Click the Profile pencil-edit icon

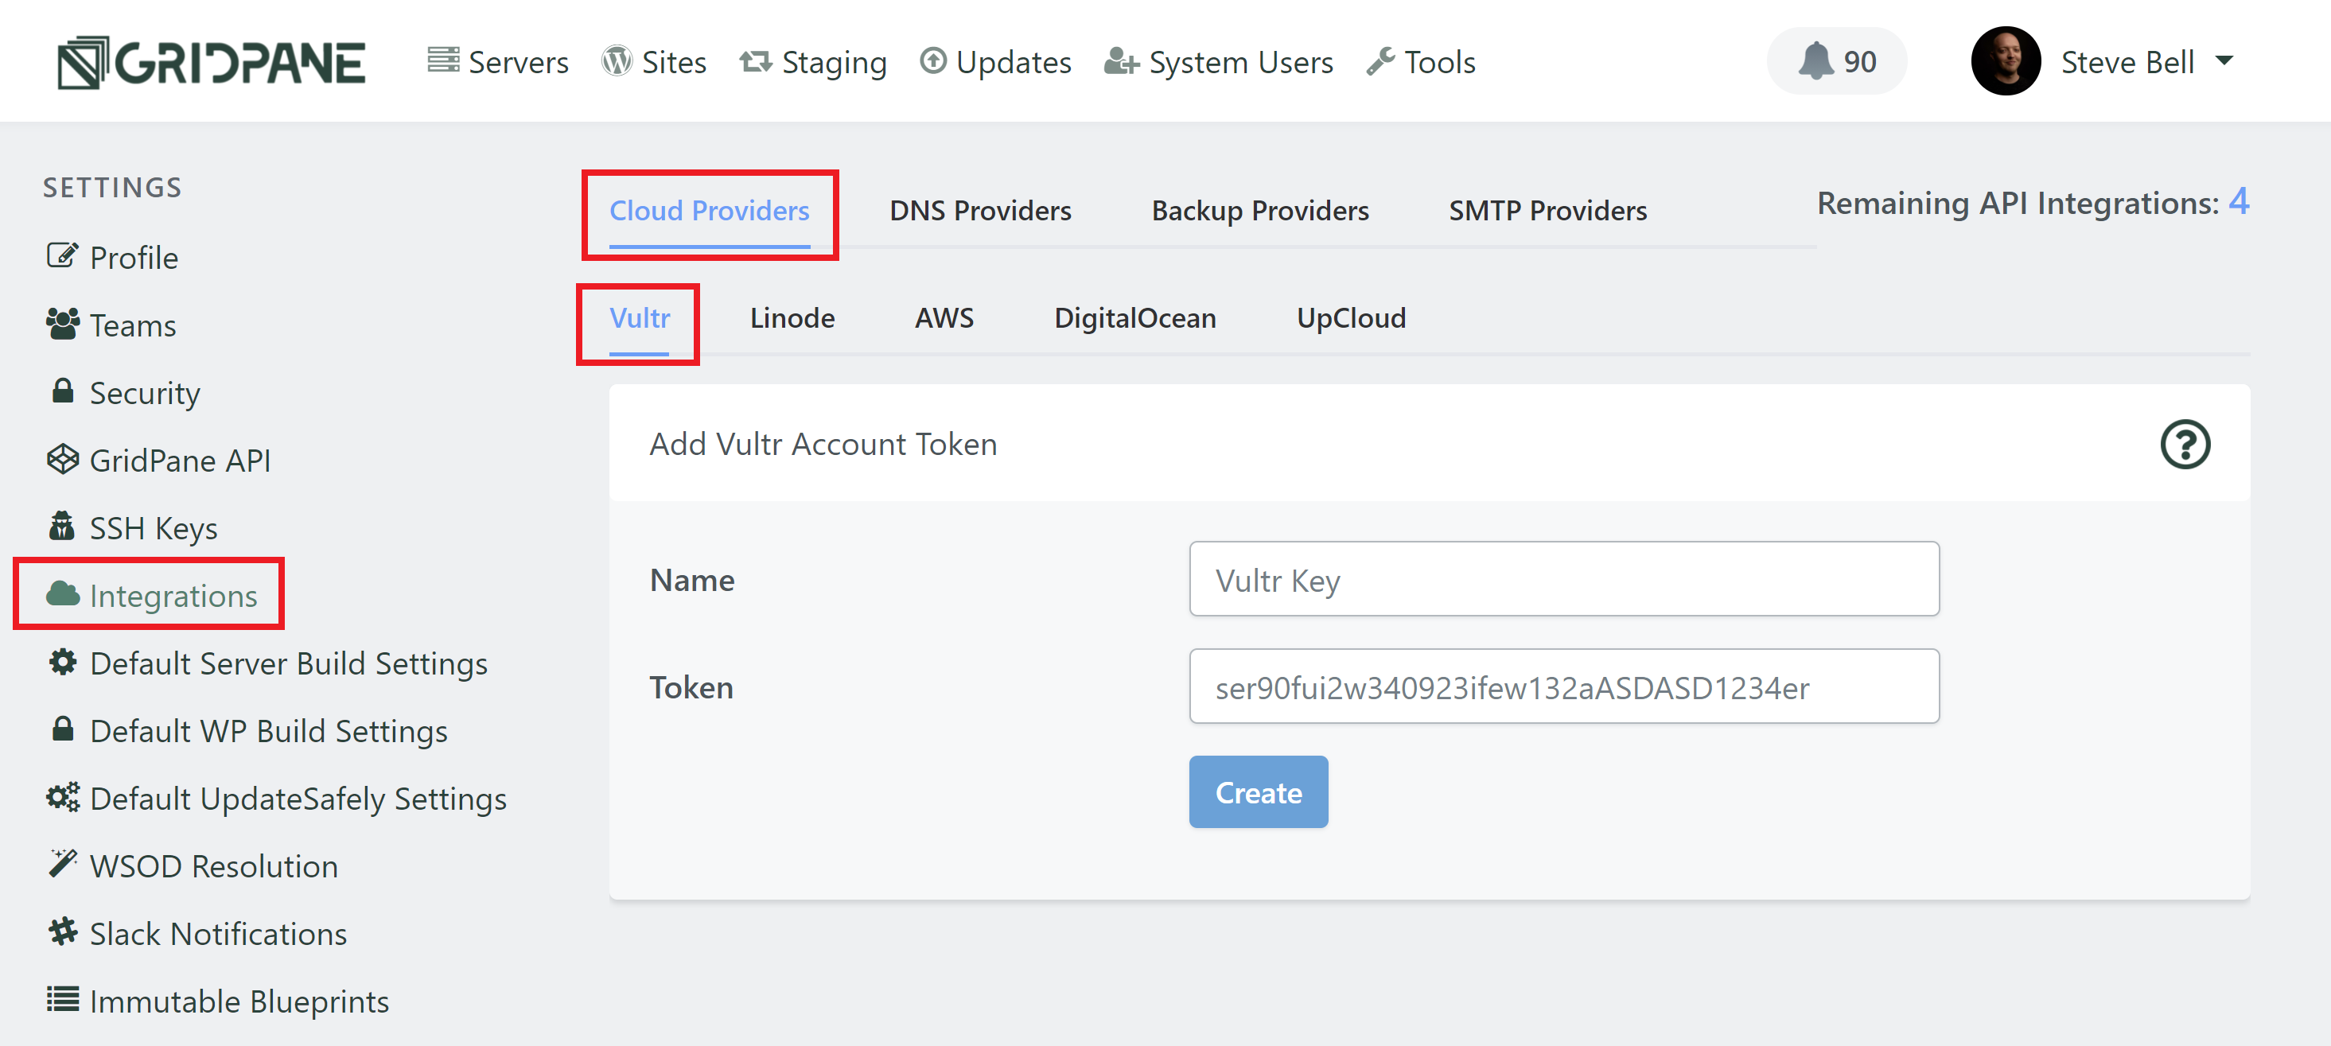[x=62, y=255]
